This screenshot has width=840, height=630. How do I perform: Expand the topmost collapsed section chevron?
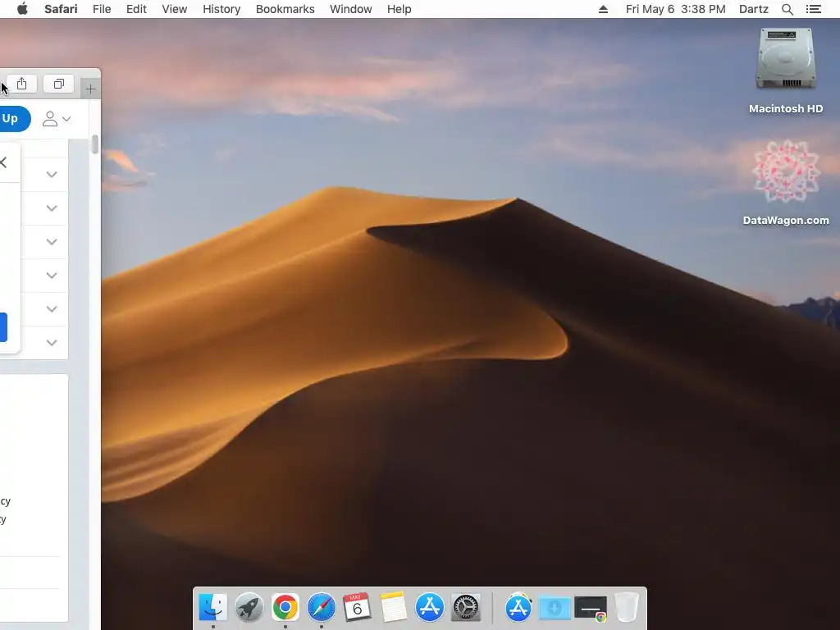pyautogui.click(x=52, y=175)
